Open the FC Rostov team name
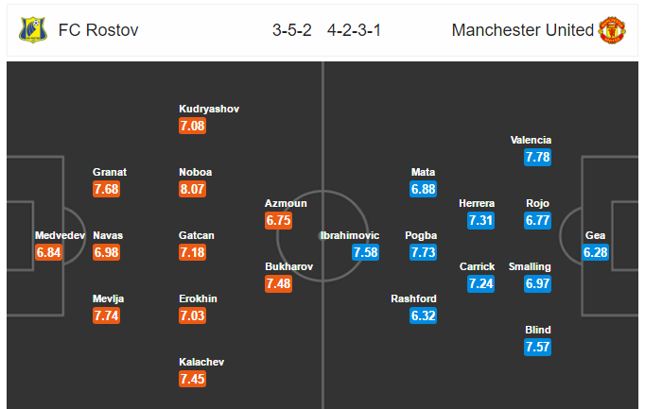This screenshot has height=409, width=645. pos(98,30)
